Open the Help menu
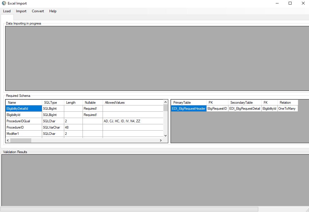 [x=53, y=11]
